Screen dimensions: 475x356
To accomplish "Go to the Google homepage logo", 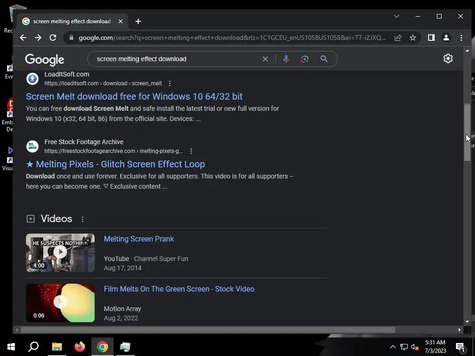I will tap(45, 60).
